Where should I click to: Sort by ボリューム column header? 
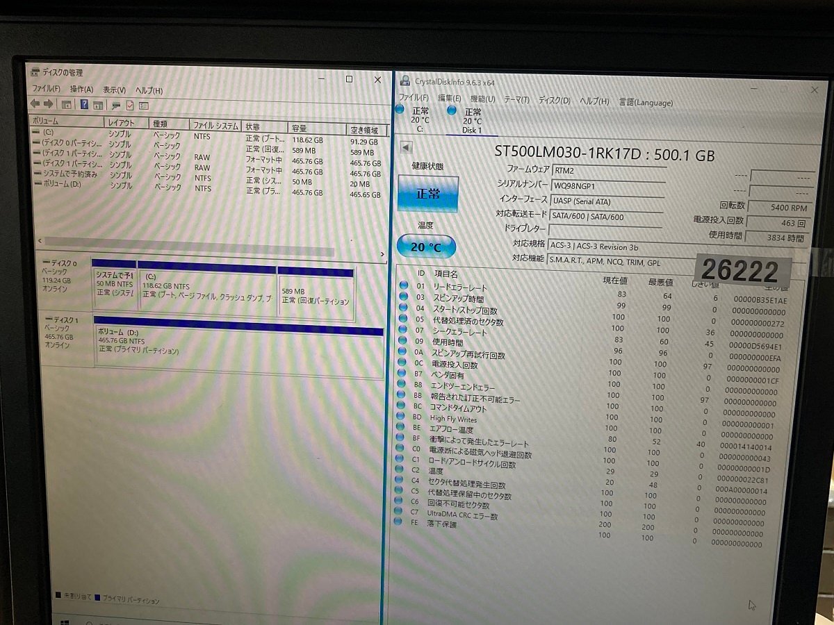click(66, 122)
